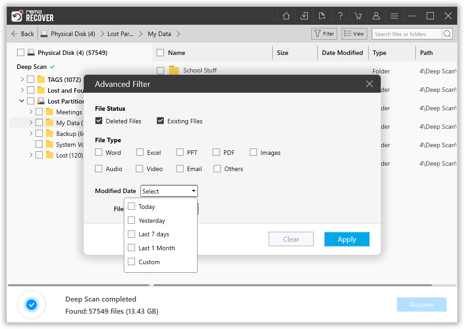Image resolution: width=464 pixels, height=329 pixels.
Task: Expand the Lost (120) folder node
Action: (x=31, y=155)
